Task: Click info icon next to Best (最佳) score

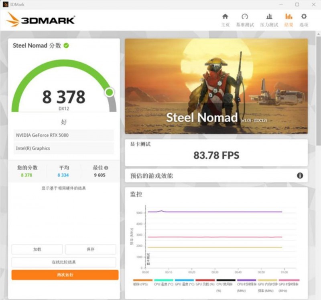Action: coord(106,168)
